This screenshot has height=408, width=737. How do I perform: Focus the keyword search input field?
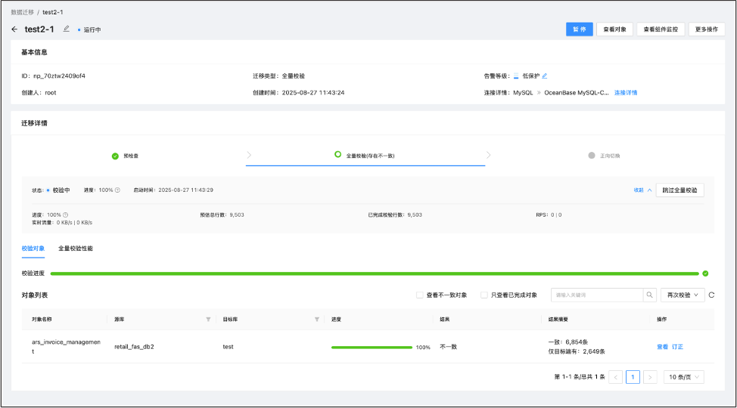[x=596, y=295]
